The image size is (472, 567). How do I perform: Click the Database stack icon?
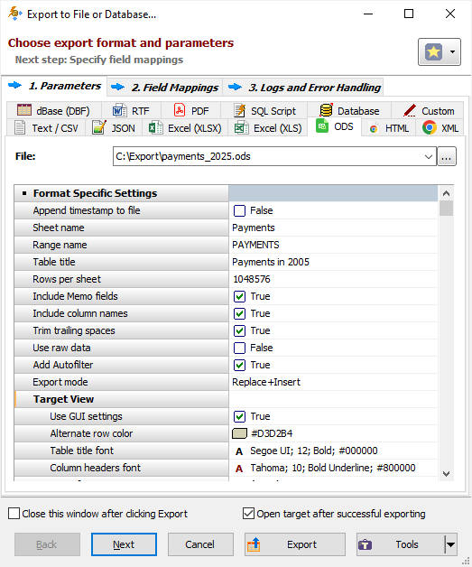click(326, 110)
